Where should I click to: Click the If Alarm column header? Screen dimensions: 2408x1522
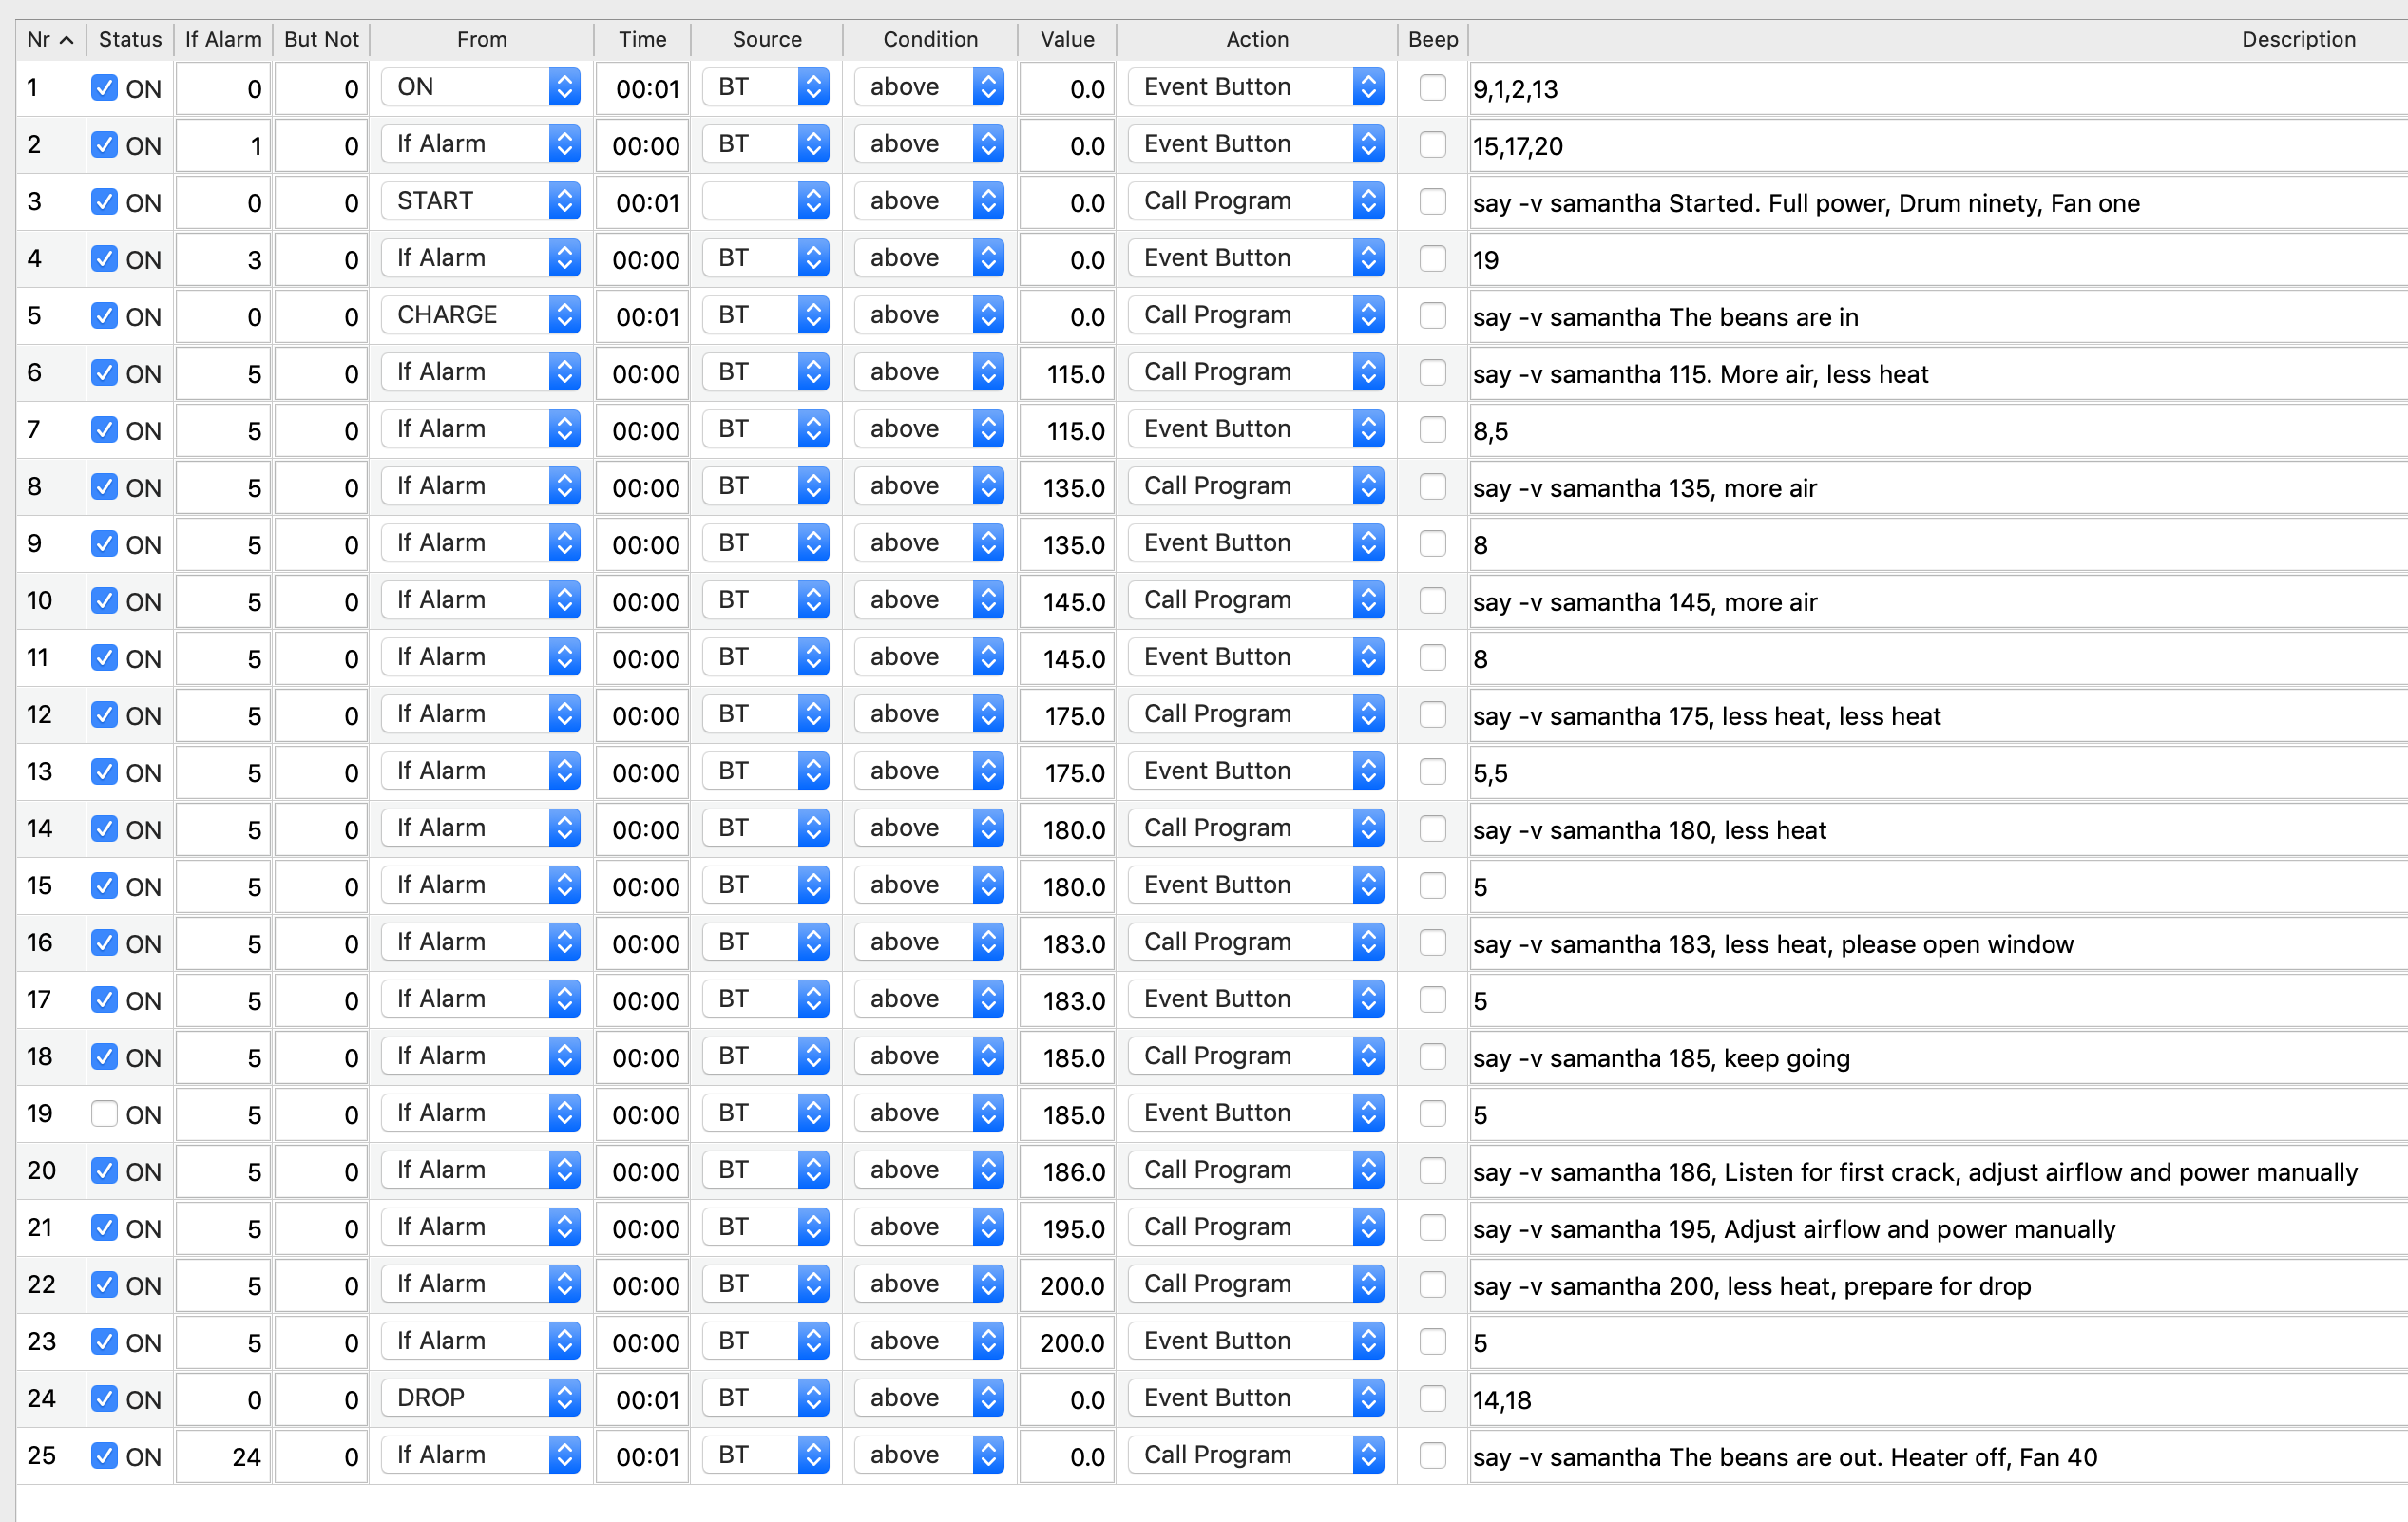point(223,40)
